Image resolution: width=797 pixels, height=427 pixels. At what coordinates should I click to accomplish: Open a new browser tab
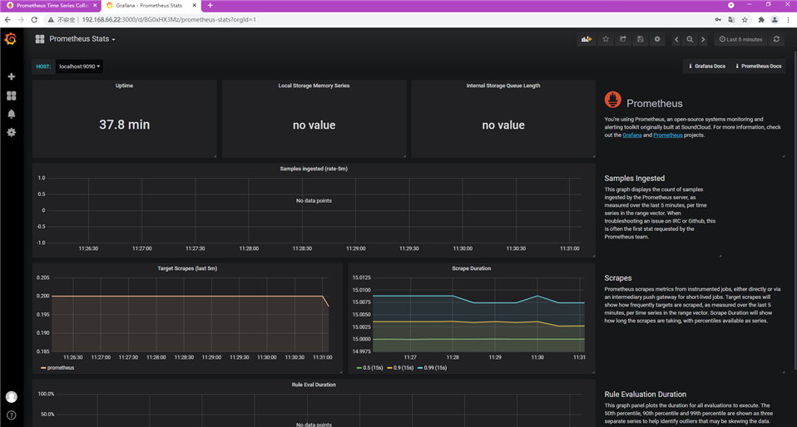pyautogui.click(x=210, y=6)
